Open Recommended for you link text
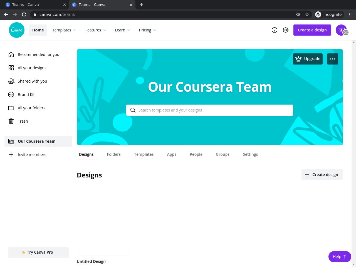 (39, 55)
